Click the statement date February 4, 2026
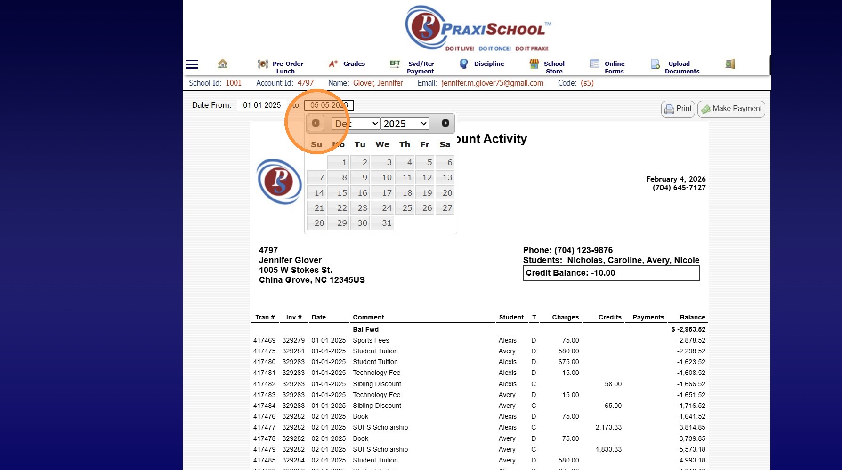The width and height of the screenshot is (842, 470). pos(676,179)
